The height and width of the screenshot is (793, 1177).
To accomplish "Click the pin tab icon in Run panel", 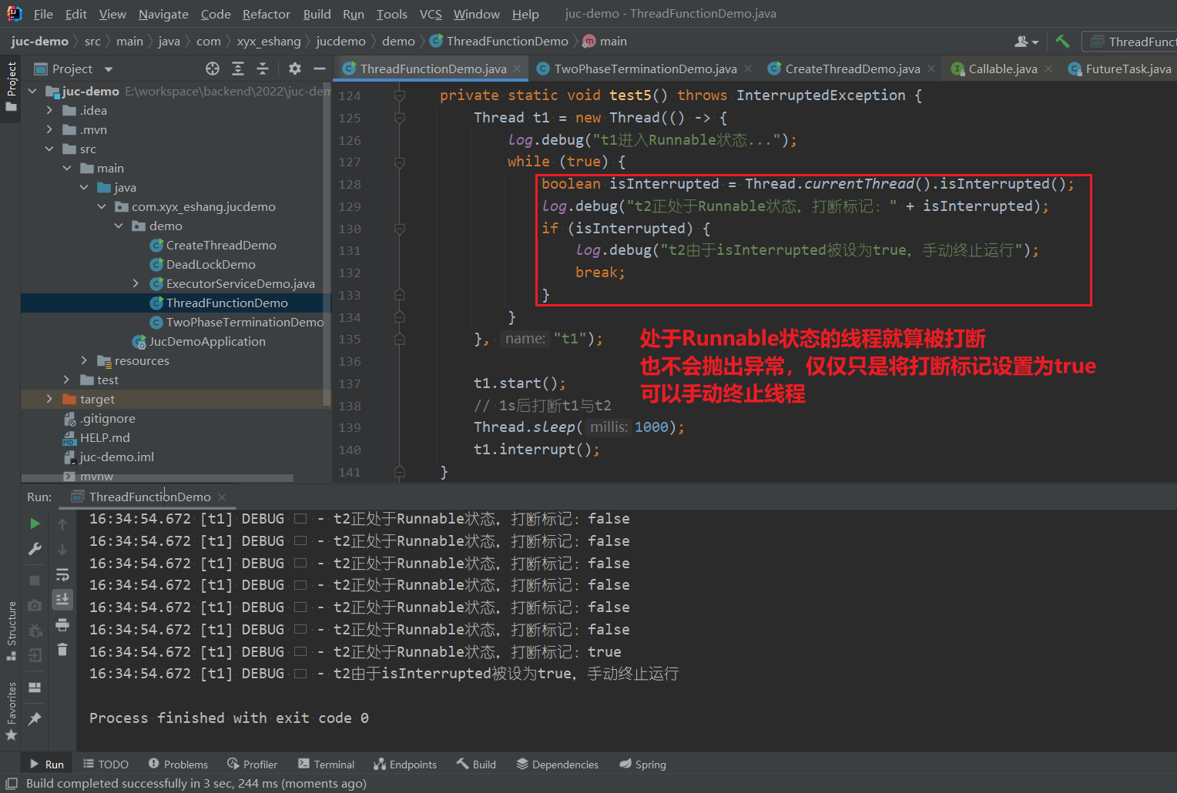I will click(x=35, y=718).
